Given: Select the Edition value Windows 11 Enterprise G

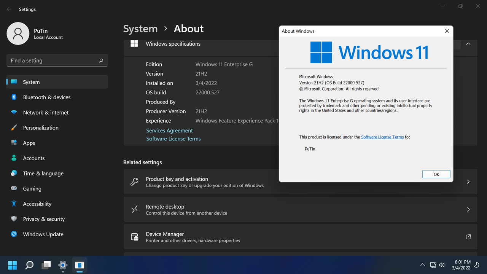Looking at the screenshot, I should (224, 64).
